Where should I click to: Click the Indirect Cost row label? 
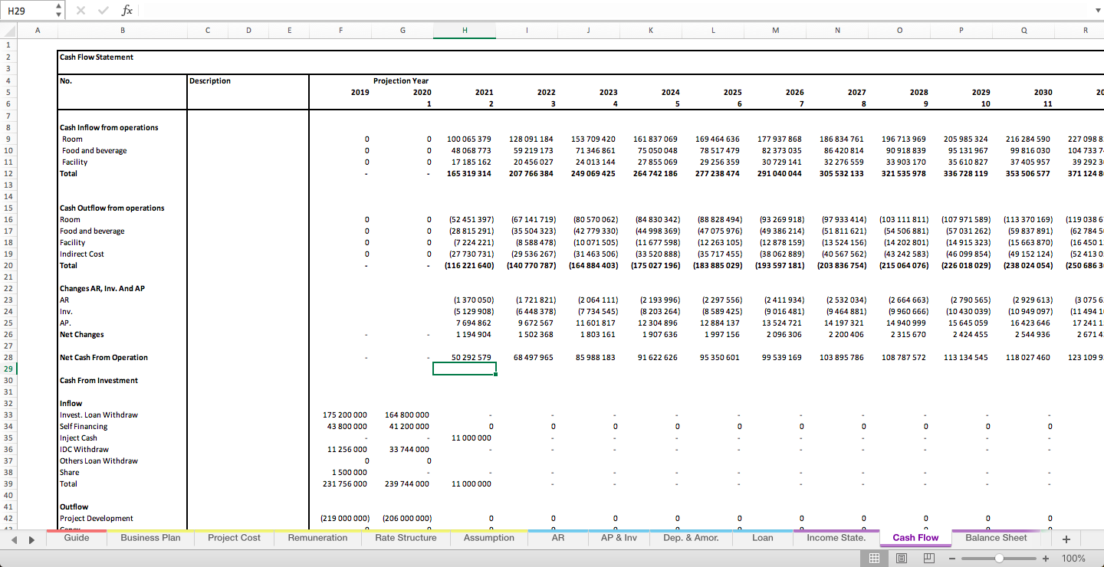(x=82, y=254)
